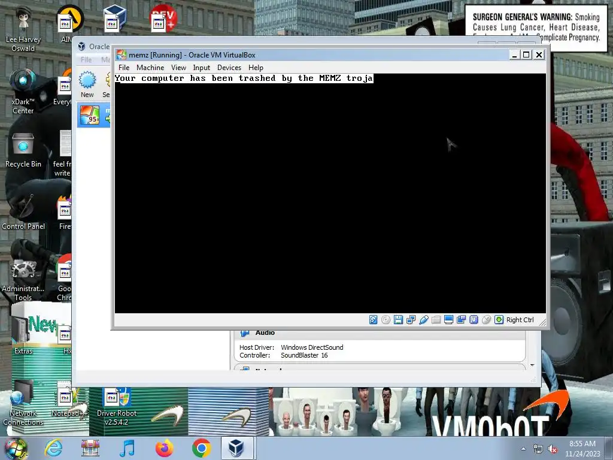Maximize the memz VirtualBox window
613x460 pixels.
click(x=526, y=55)
